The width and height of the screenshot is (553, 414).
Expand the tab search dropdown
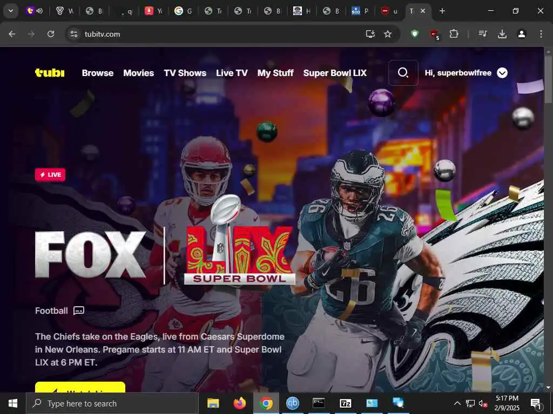[11, 11]
